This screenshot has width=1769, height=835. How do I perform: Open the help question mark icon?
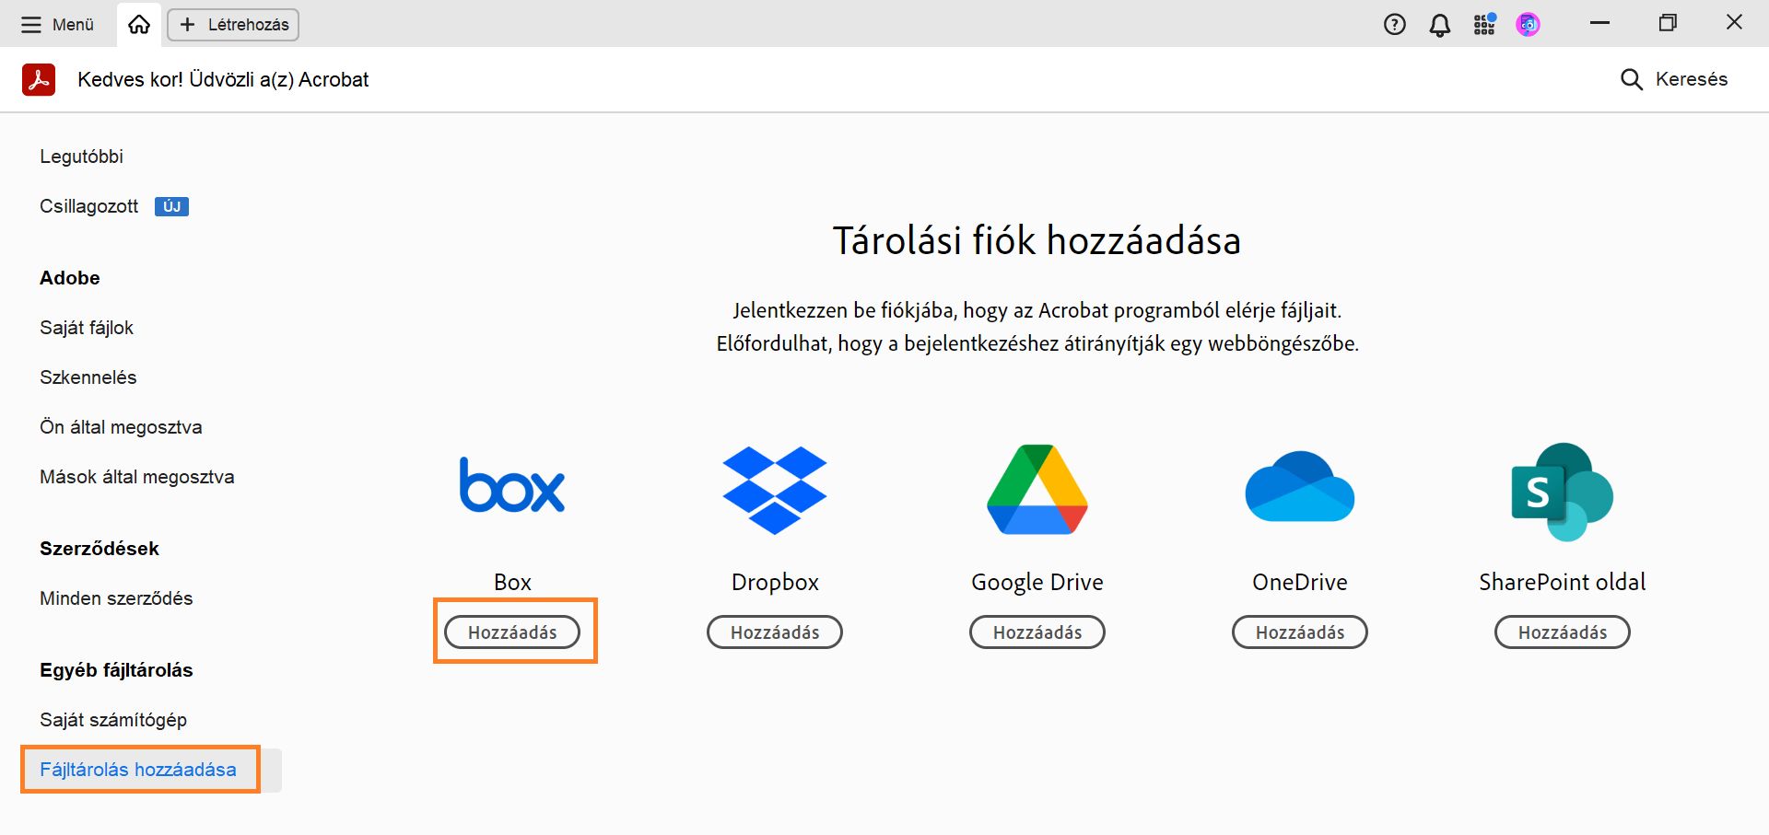pyautogui.click(x=1394, y=24)
